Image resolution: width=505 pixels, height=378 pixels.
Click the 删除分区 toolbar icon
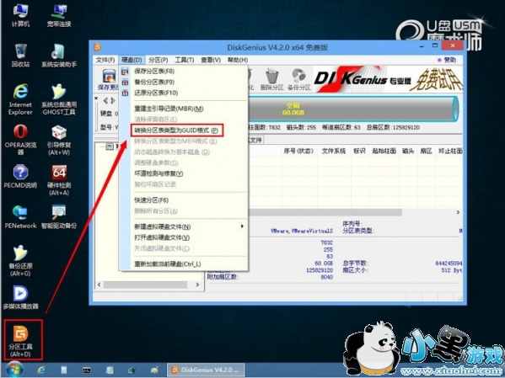point(271,79)
